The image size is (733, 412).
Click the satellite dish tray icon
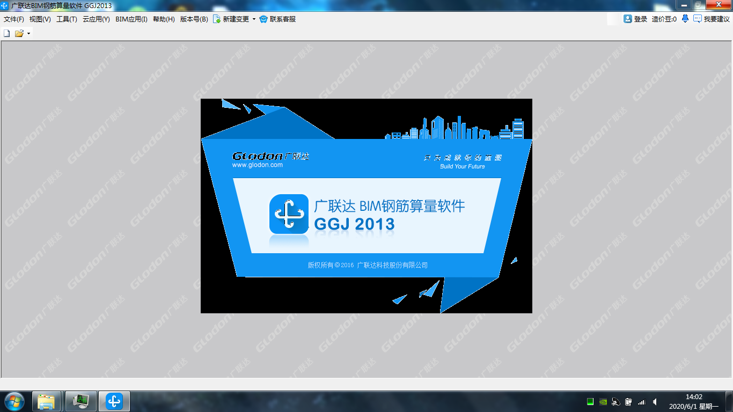615,401
